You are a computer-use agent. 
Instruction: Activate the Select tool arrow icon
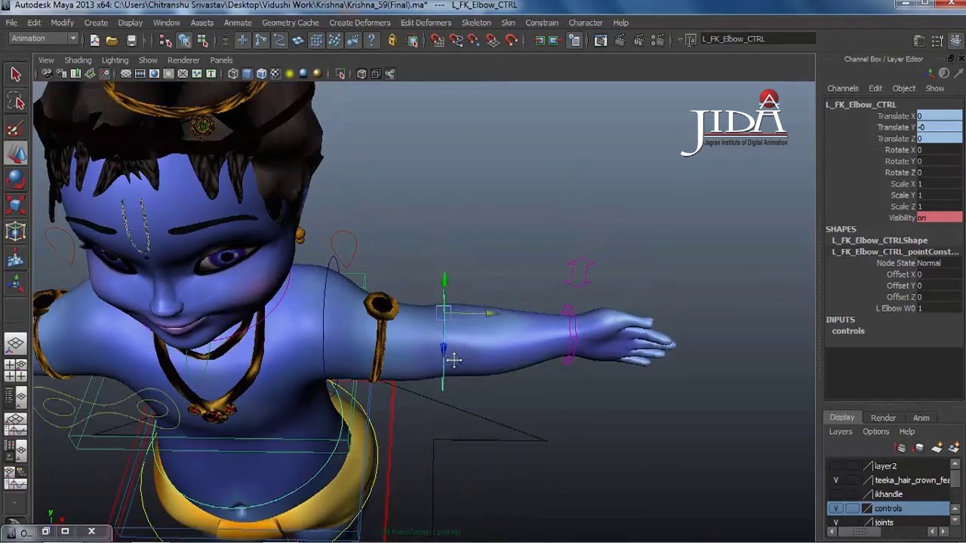click(15, 74)
